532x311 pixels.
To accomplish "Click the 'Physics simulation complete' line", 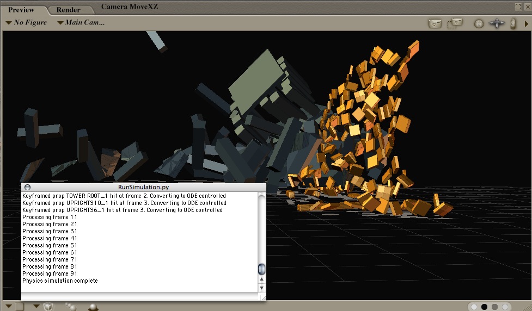I will pyautogui.click(x=60, y=281).
